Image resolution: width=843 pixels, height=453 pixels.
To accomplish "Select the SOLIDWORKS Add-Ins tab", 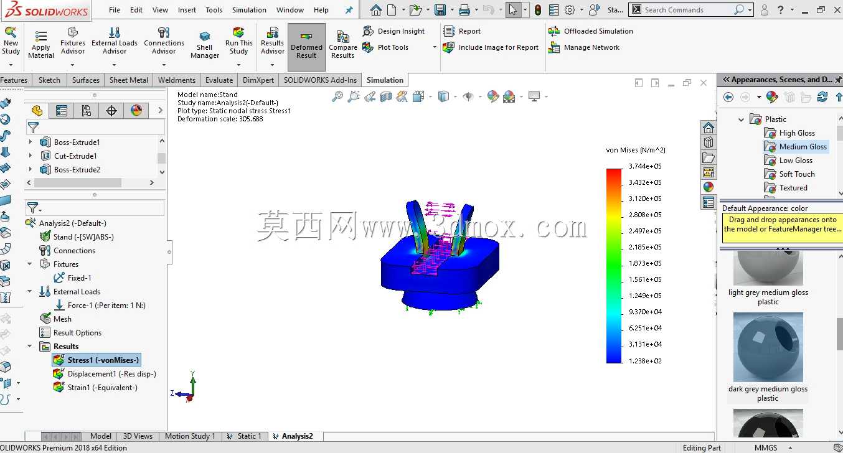I will pos(321,80).
